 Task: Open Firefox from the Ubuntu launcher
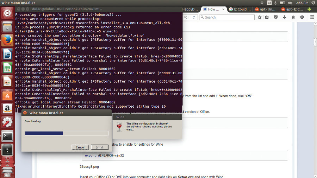click(7, 41)
